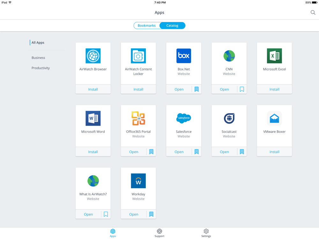Open the search magnifier icon
319x239 pixels.
coord(313,13)
